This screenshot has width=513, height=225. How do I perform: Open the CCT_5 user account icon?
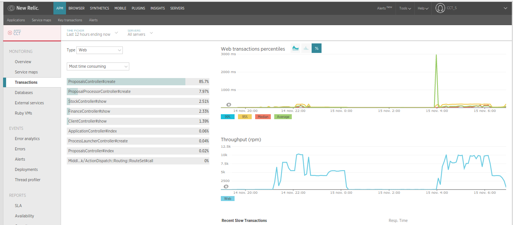[x=440, y=8]
